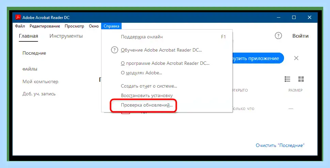330x168 pixels.
Task: Switch to the Главная tab
Action: [x=28, y=36]
